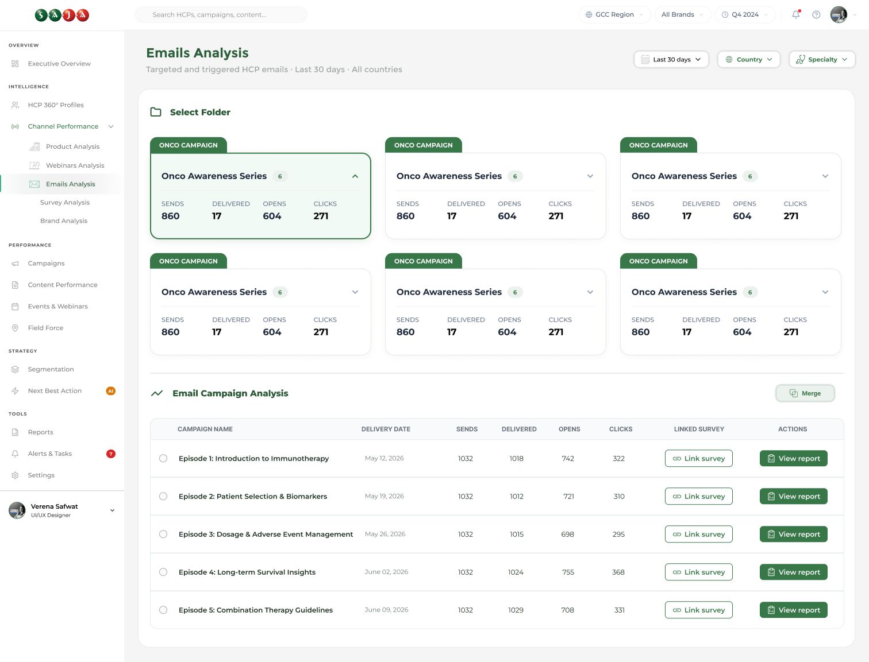Click the Field Force location pin icon
The width and height of the screenshot is (869, 662).
[15, 328]
